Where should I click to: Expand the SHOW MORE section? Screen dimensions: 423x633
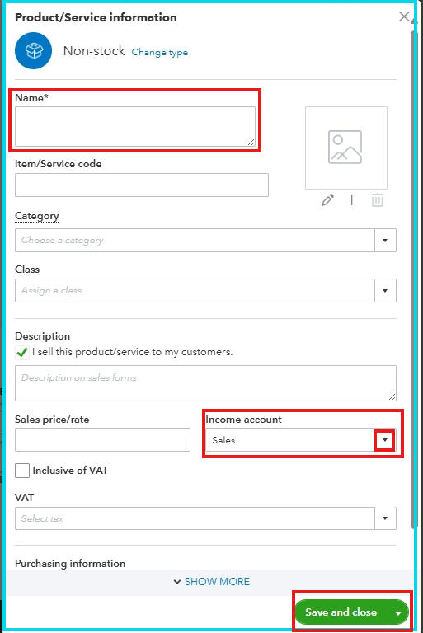pyautogui.click(x=212, y=581)
